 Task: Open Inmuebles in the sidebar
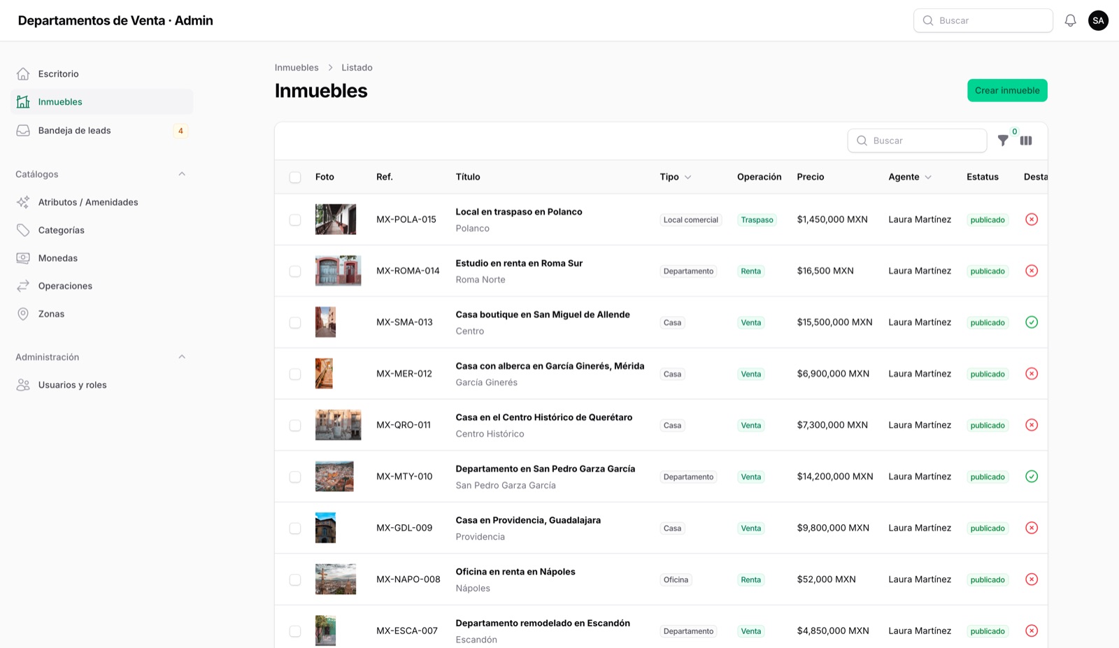click(102, 102)
